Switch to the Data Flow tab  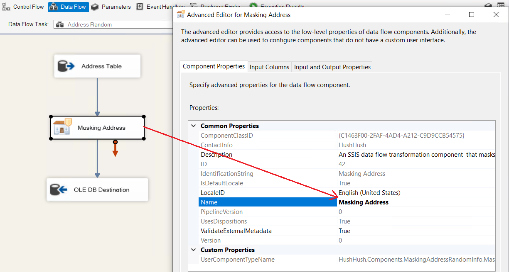click(68, 7)
